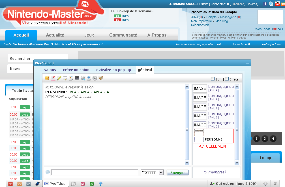Image resolution: width=285 pixels, height=187 pixels.
Task: Open the Facebook page icon
Action: pos(265,4)
